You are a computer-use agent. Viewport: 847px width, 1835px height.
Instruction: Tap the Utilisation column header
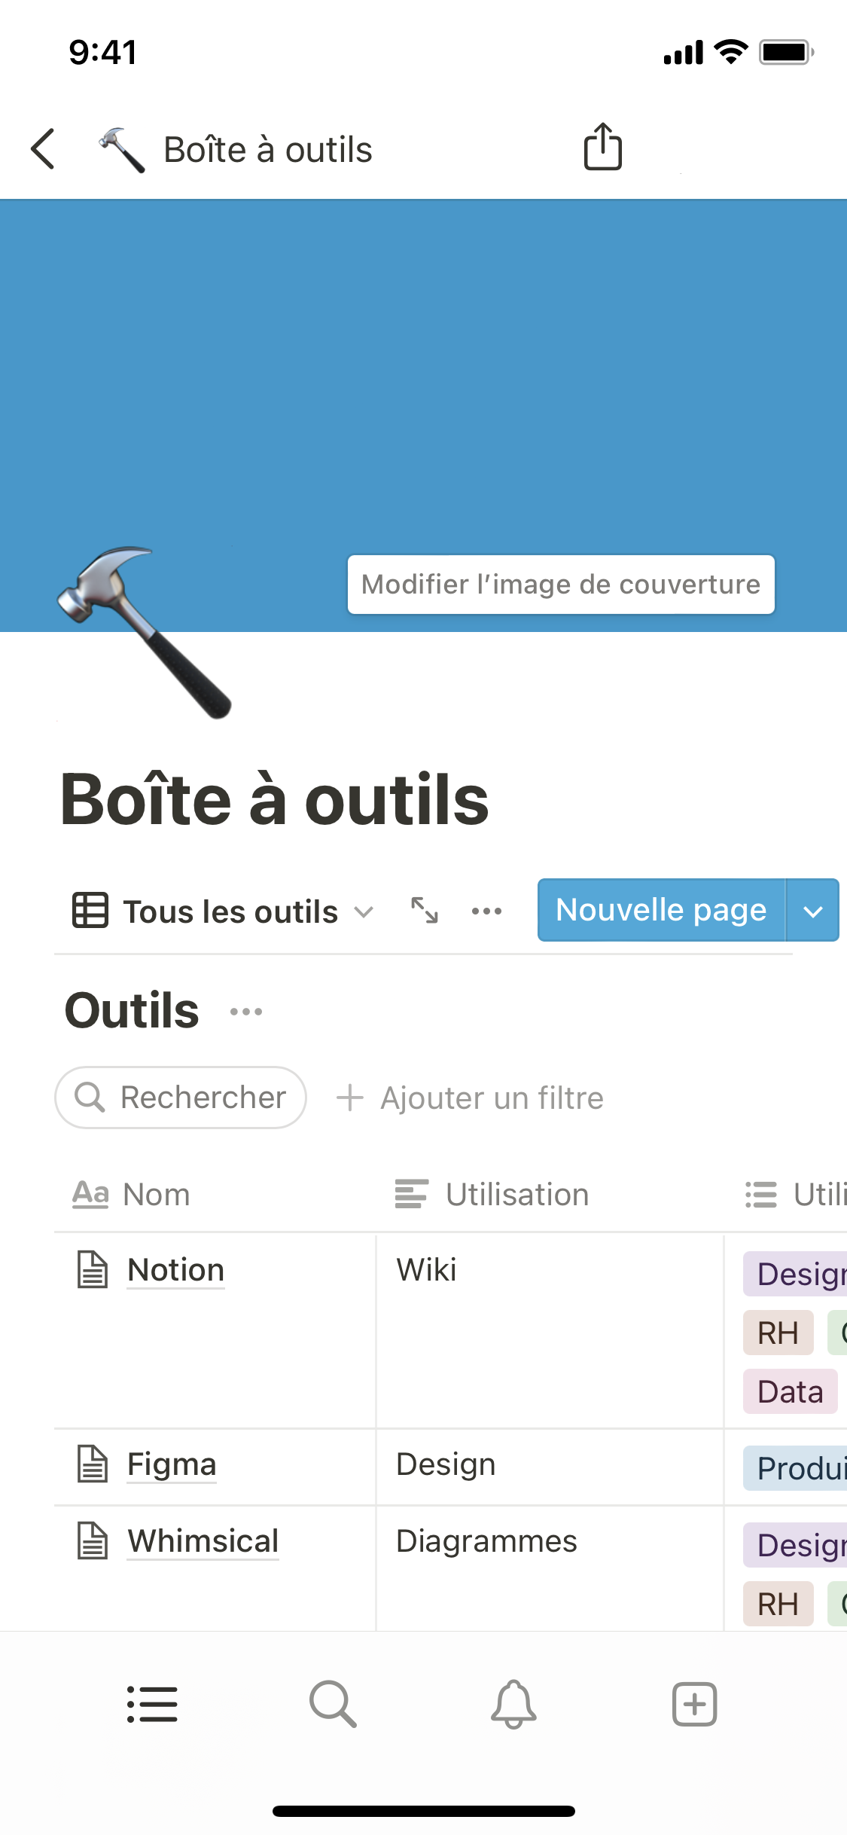(516, 1195)
